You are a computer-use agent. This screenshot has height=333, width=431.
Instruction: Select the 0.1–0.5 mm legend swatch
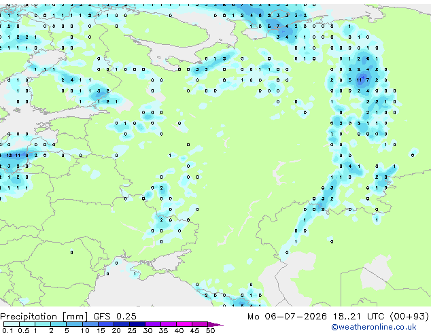pos(12,324)
